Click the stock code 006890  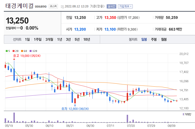(41, 7)
